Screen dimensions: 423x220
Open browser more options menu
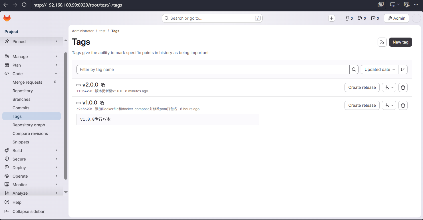(x=416, y=5)
